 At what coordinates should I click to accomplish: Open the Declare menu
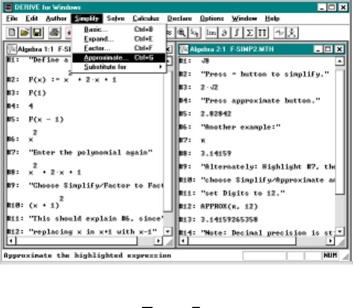coord(180,19)
